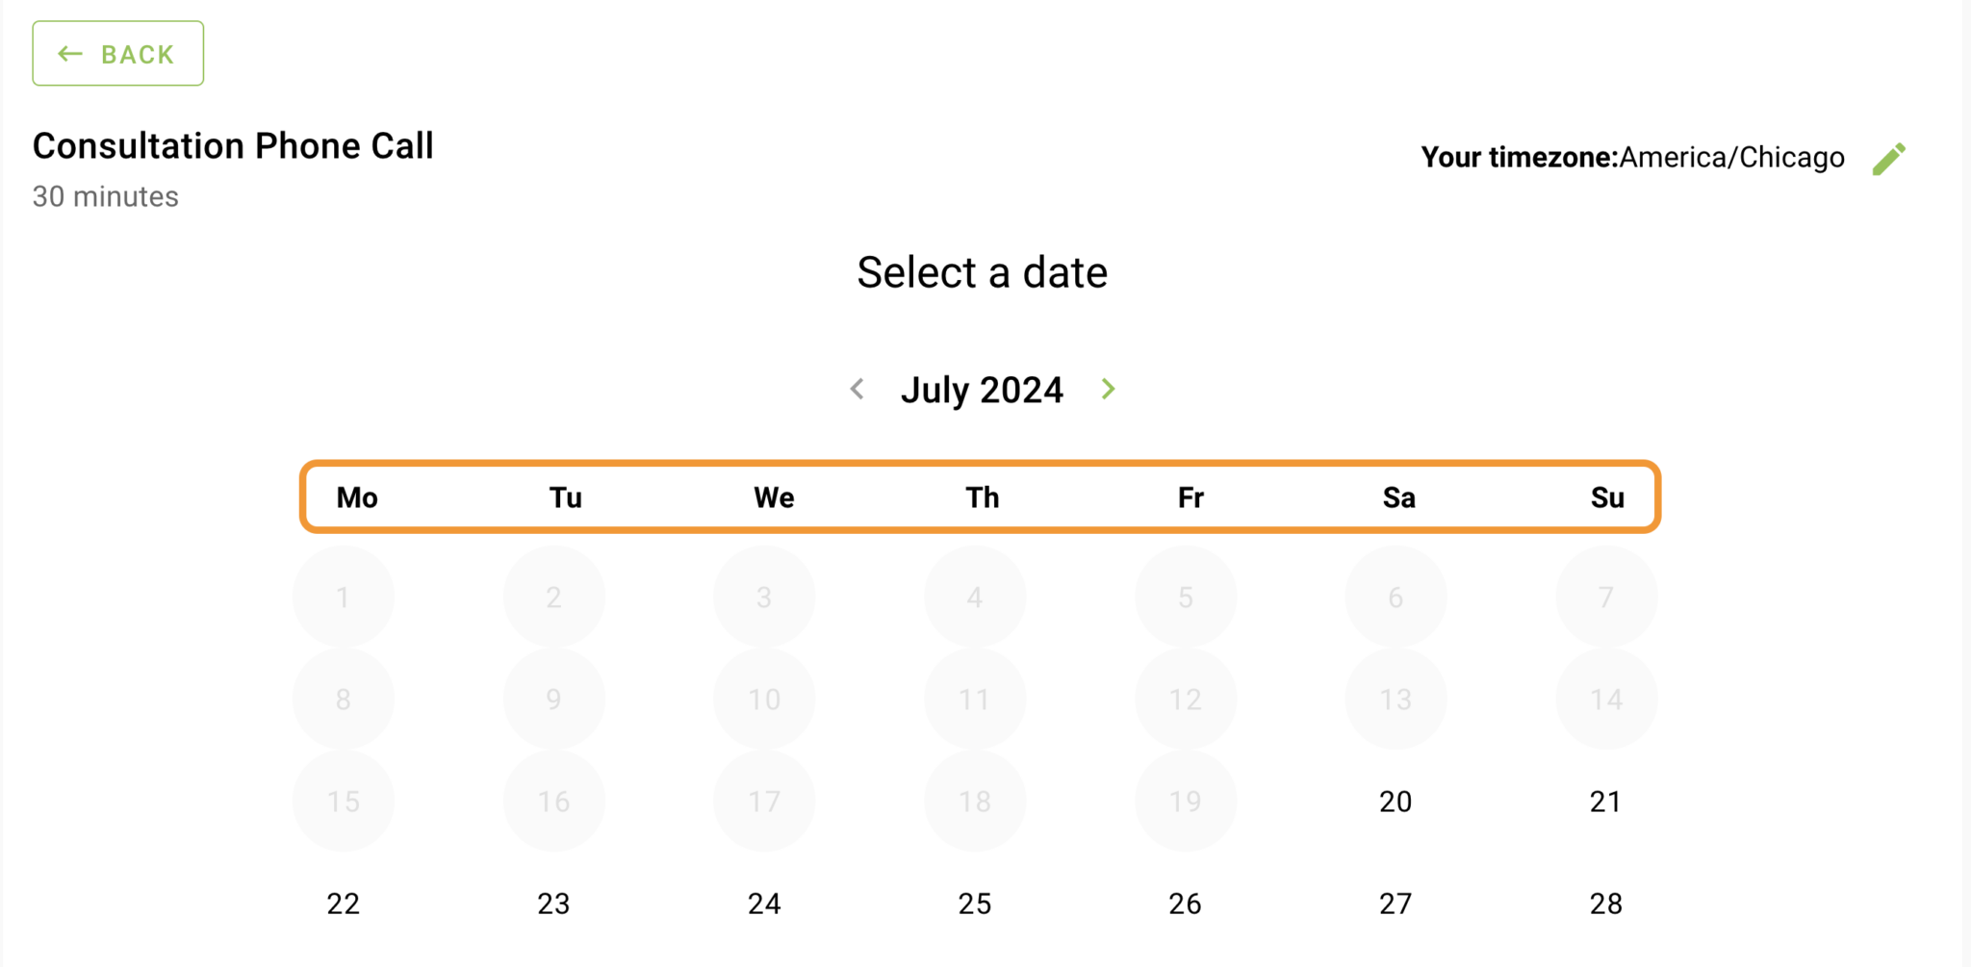Click the Sa weekday header
The image size is (1971, 967).
coord(1397,497)
